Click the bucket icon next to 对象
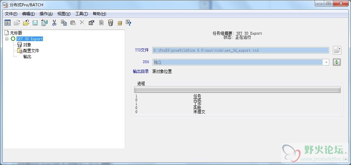 (x=20, y=45)
